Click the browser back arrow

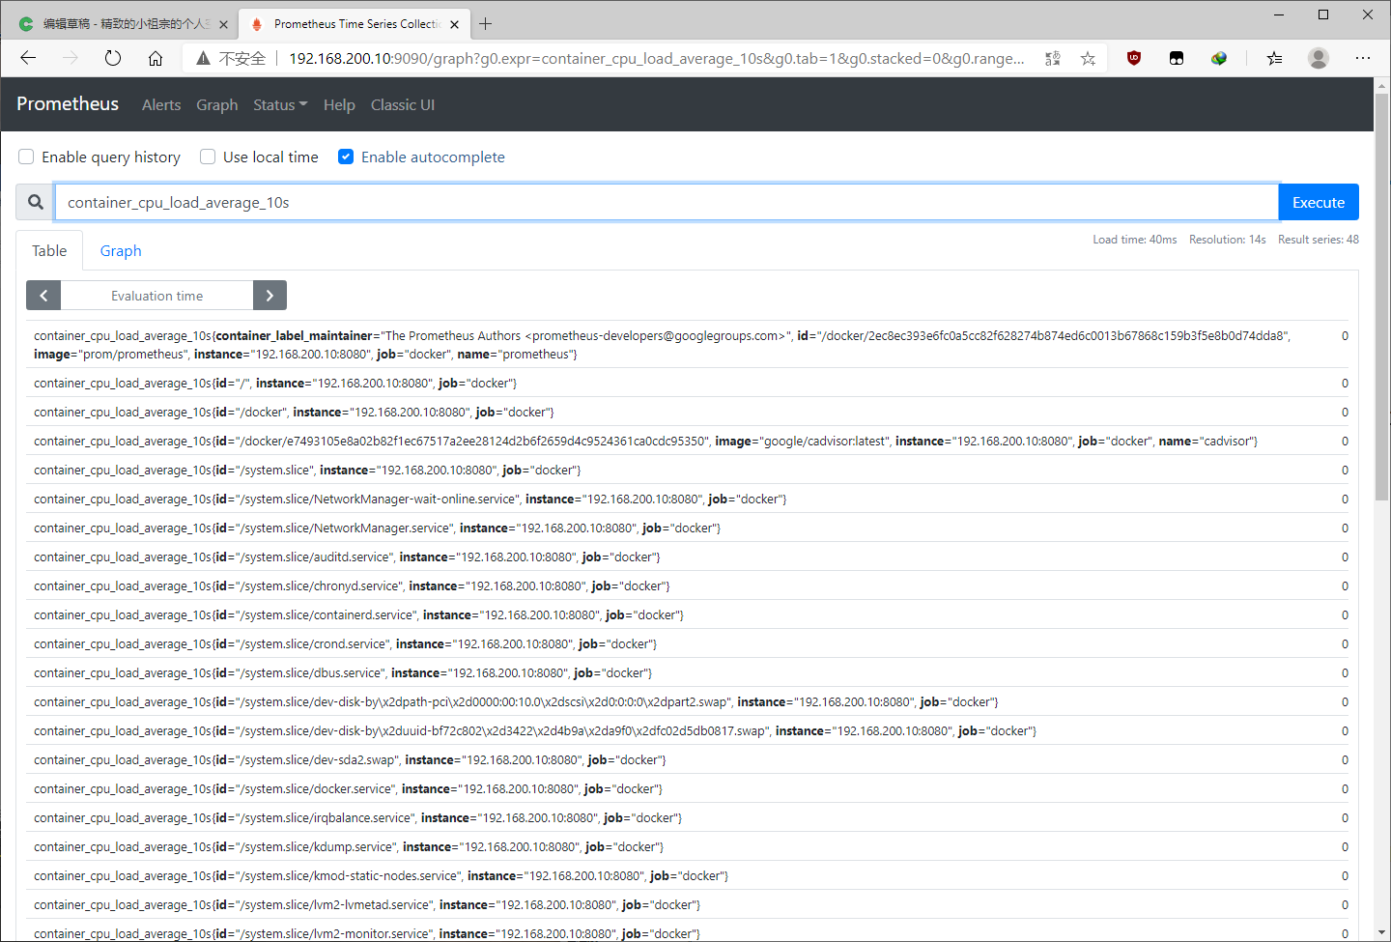[28, 58]
